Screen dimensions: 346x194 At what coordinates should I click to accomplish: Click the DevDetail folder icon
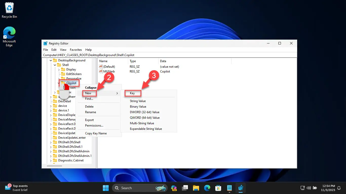click(55, 101)
